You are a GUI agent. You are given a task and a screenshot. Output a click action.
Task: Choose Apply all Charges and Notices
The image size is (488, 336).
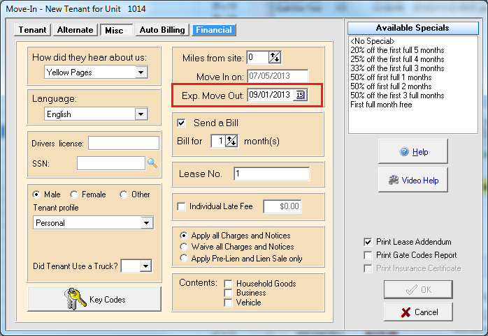pyautogui.click(x=184, y=236)
